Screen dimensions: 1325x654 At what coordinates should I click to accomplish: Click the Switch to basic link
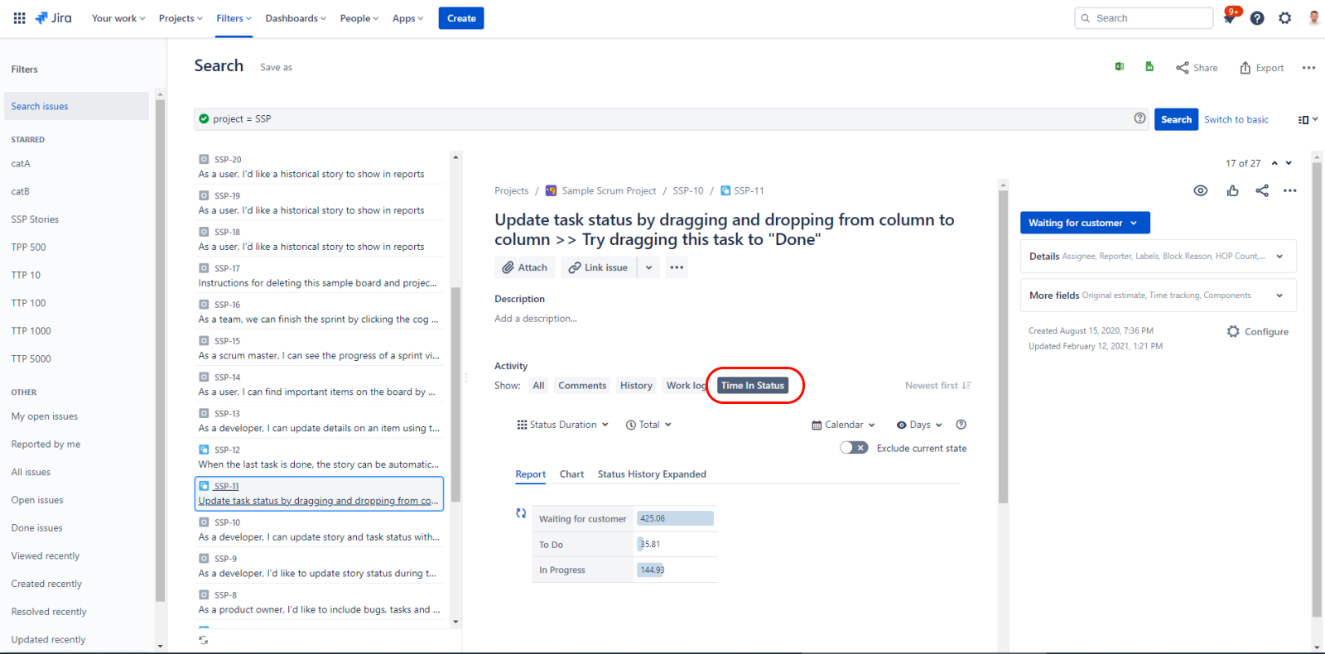(x=1236, y=119)
